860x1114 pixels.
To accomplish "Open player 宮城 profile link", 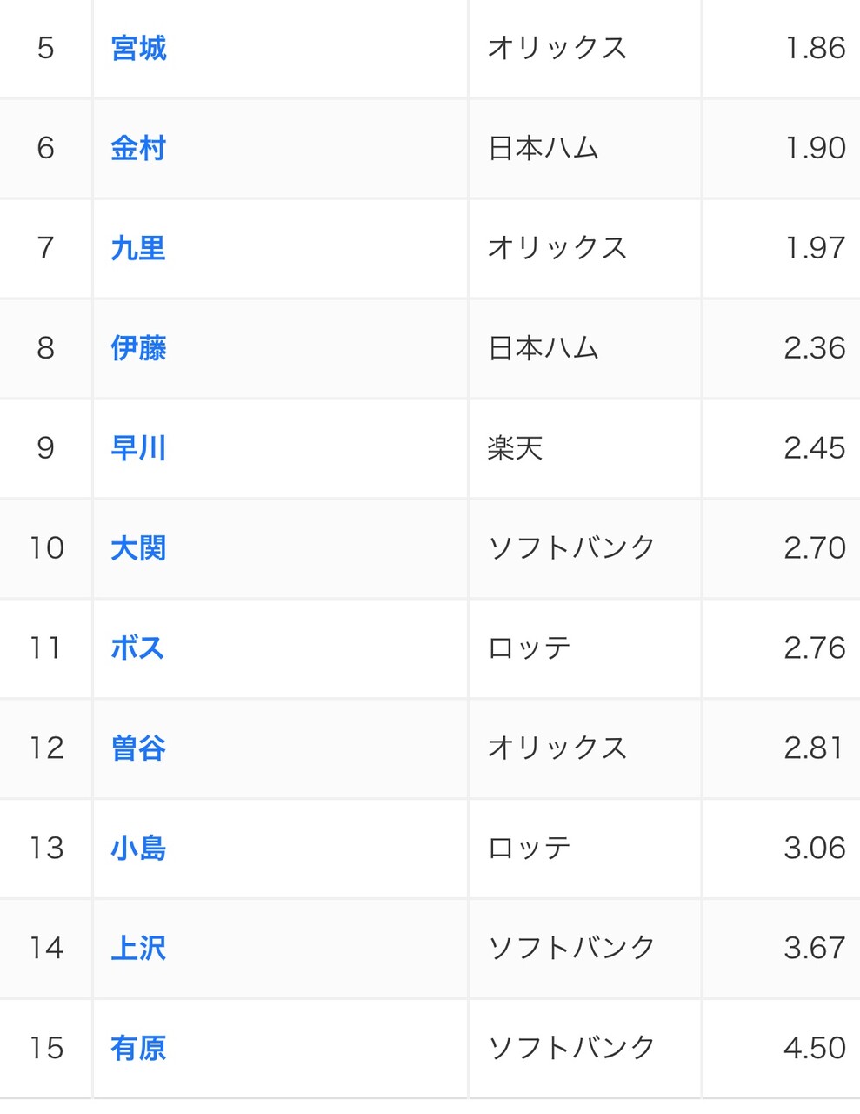I will coord(138,48).
